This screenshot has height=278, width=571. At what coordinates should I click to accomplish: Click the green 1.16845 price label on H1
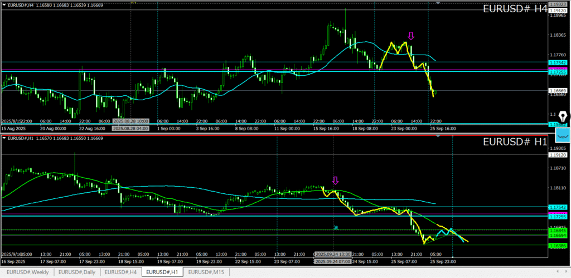(558, 230)
